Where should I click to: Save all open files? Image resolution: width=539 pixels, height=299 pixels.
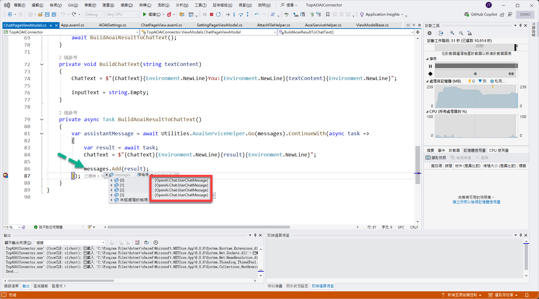tap(54, 14)
